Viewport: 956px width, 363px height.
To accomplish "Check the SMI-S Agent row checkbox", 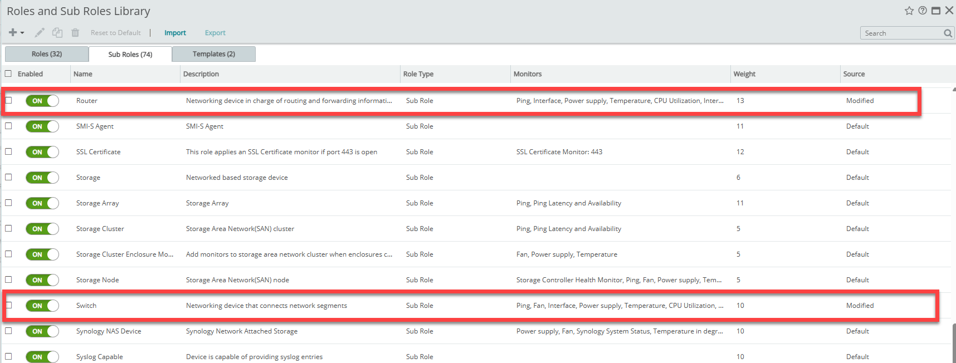I will point(8,126).
